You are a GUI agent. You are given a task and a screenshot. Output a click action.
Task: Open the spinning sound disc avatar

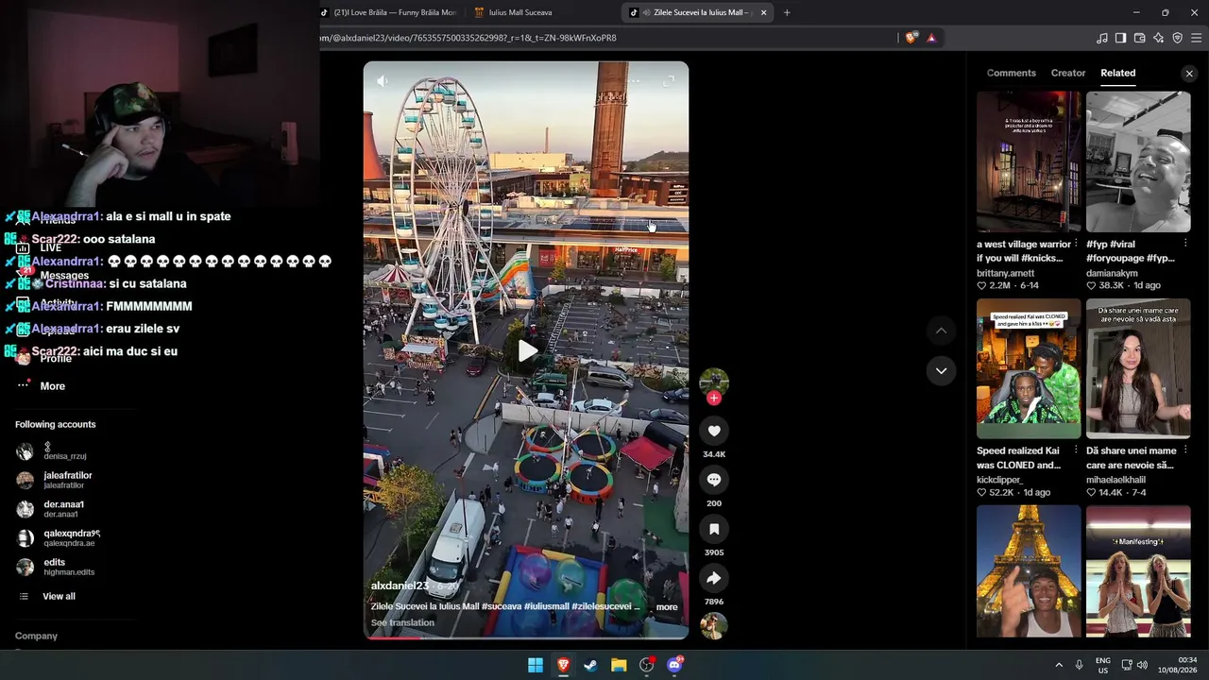click(714, 625)
